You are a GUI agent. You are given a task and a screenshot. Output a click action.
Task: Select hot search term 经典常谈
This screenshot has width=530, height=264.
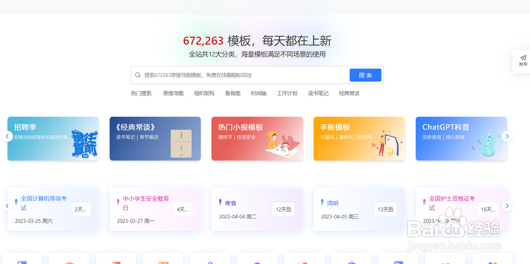point(349,94)
